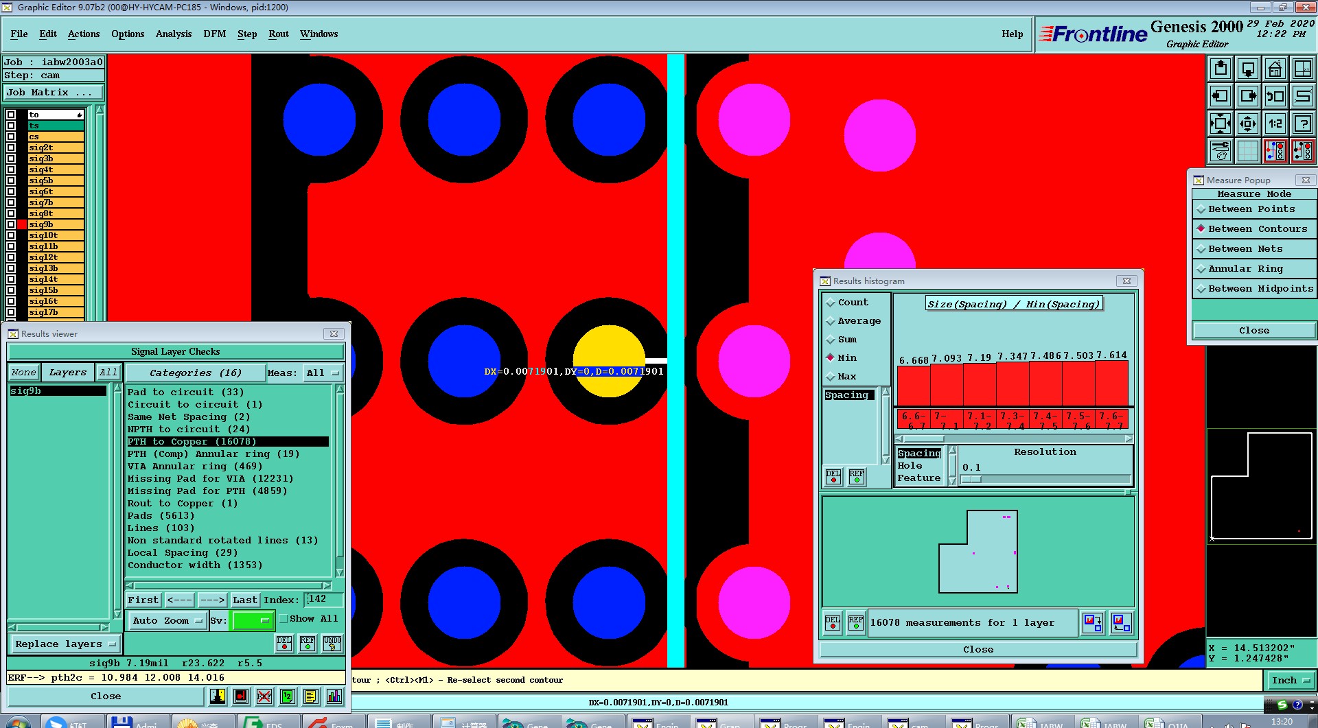Click the histogram import arrow-left icon
1318x728 pixels.
1122,623
